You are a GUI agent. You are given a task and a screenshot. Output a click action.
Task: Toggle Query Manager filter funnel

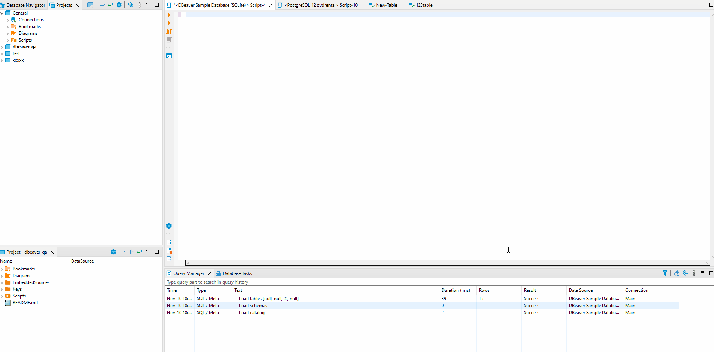(x=665, y=273)
